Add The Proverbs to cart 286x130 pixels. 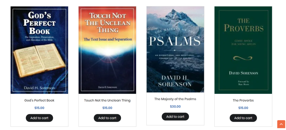[243, 118]
